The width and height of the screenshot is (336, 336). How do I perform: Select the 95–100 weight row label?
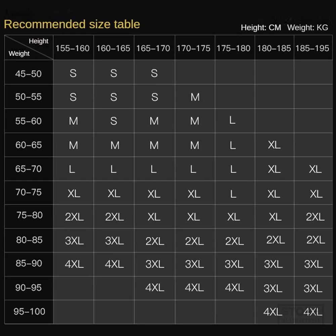click(x=29, y=311)
